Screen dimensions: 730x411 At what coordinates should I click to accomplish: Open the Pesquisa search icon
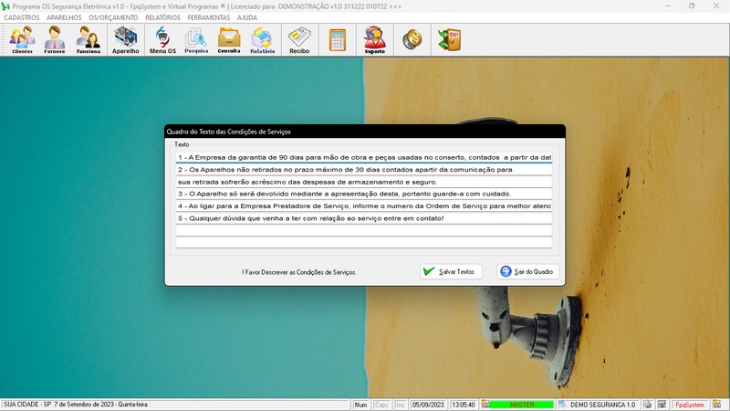tap(196, 40)
